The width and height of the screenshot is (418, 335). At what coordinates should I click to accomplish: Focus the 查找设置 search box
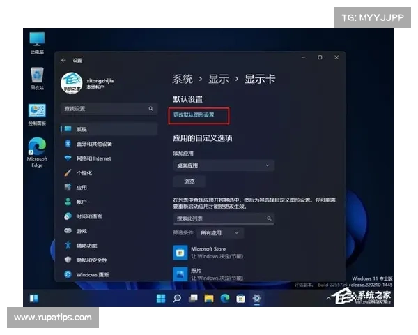point(109,108)
